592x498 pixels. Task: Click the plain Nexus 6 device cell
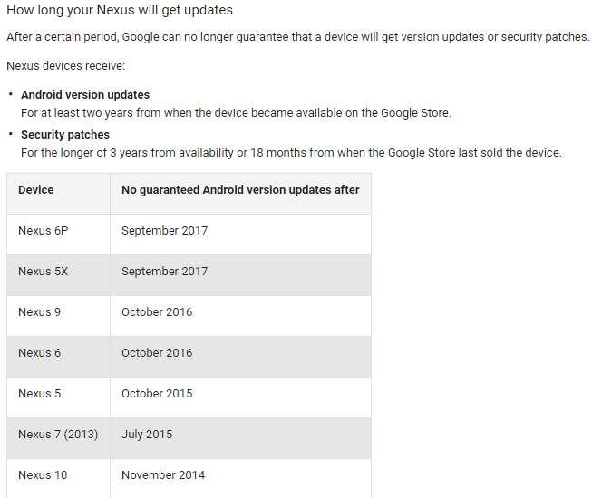(x=40, y=353)
